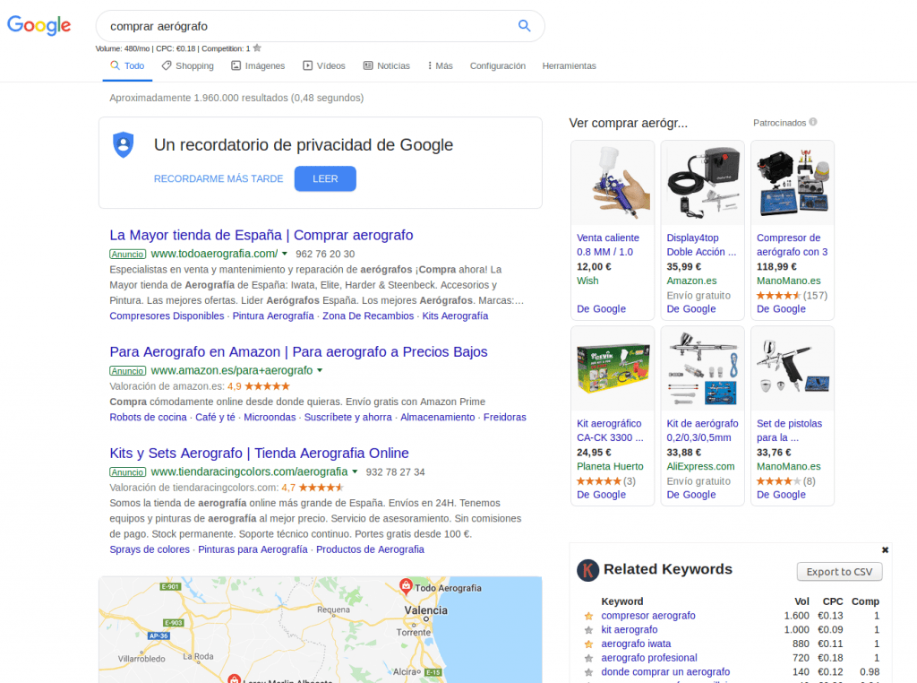Expand tiendaracingcolors.com ad URL dropdown arrow
This screenshot has width=917, height=683.
pyautogui.click(x=355, y=471)
